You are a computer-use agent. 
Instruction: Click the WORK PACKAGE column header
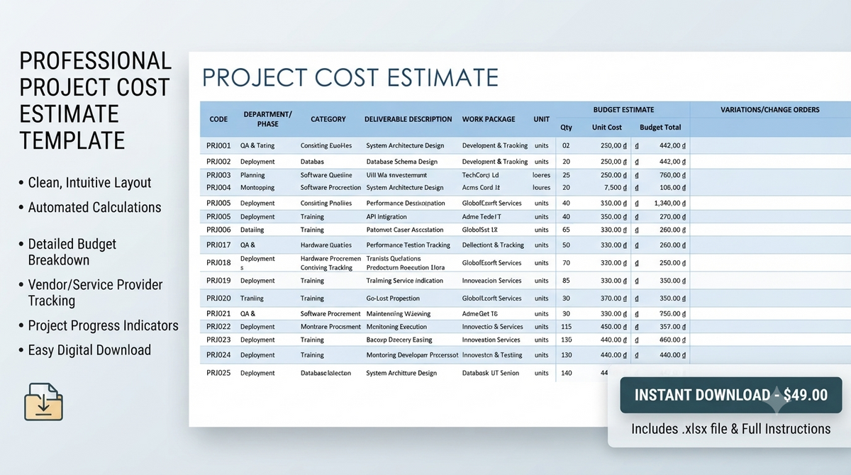pos(489,119)
